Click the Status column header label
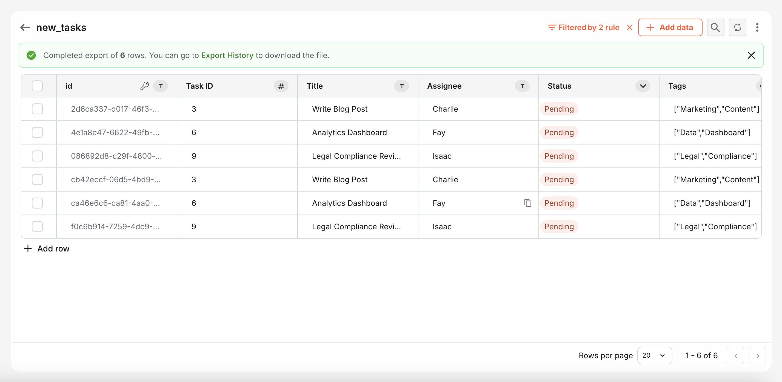This screenshot has height=382, width=782. click(560, 86)
